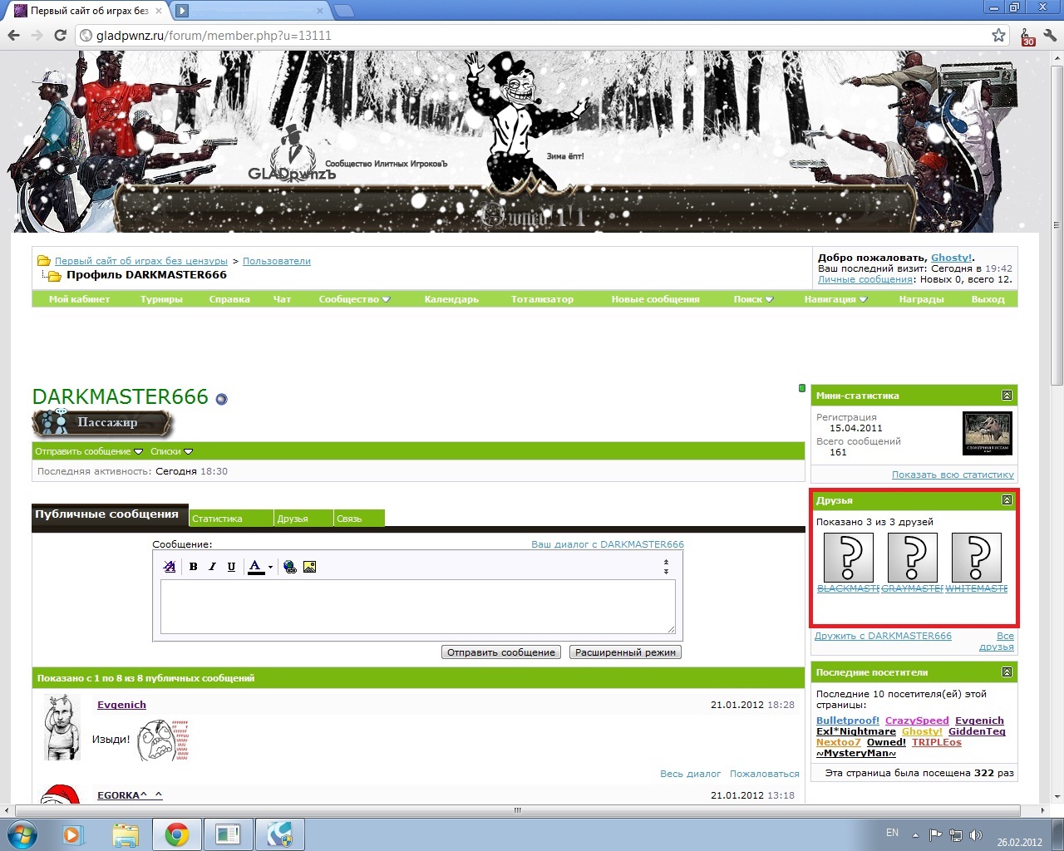
Task: Click the Дружить с DARKMASTER666 link
Action: [883, 636]
